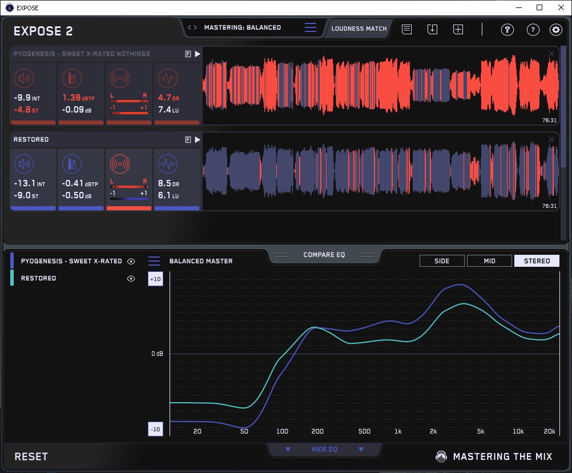Remove the Pyogenesis track with its X
Viewport: 572px width, 473px height.
click(551, 54)
